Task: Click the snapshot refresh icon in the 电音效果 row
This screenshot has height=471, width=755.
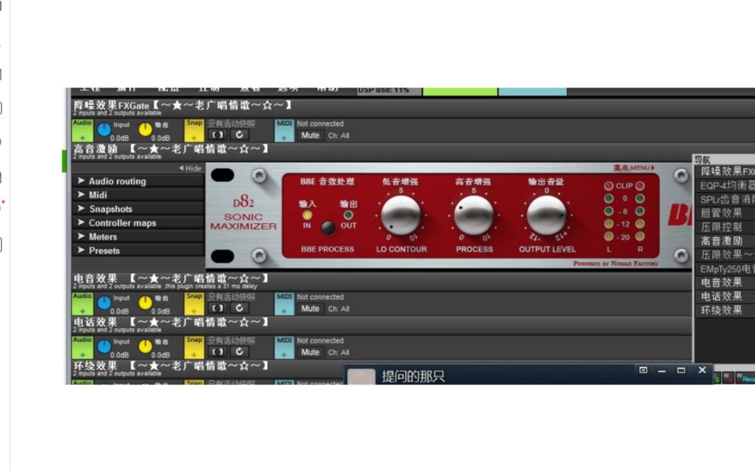Action: click(240, 309)
